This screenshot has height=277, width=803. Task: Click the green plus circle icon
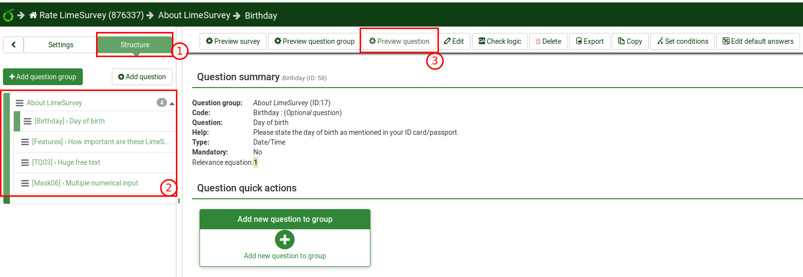(285, 240)
